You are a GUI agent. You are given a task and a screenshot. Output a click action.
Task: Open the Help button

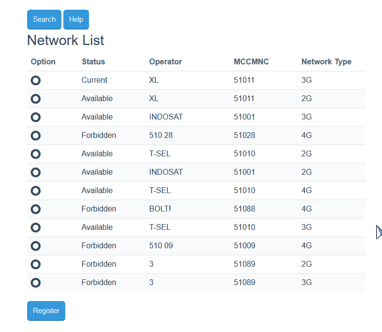pyautogui.click(x=76, y=19)
